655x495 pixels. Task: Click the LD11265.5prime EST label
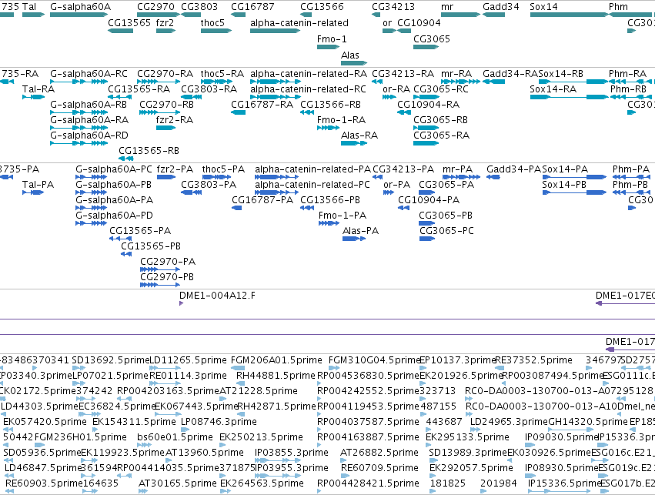(x=188, y=360)
